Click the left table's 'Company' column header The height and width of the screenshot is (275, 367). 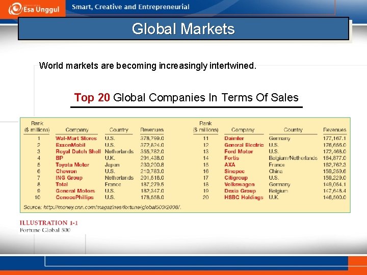(x=77, y=130)
